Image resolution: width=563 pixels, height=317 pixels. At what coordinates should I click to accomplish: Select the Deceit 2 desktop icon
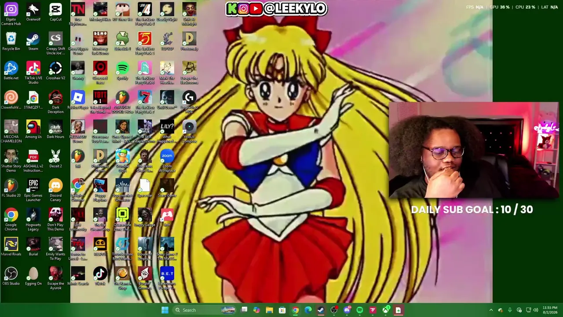coord(55,159)
